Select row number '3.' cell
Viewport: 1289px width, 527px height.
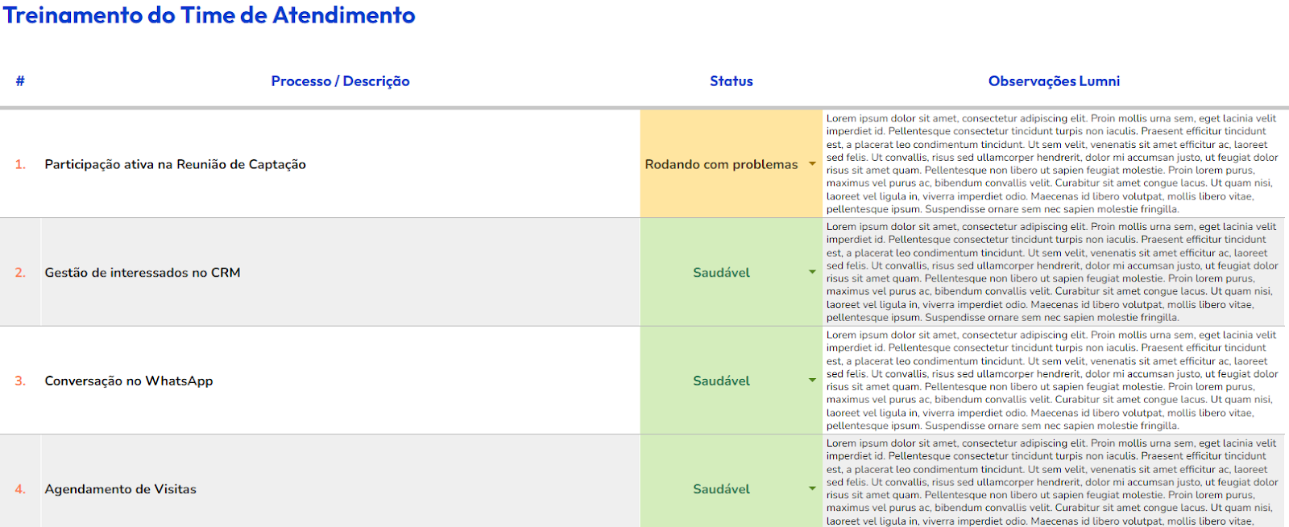point(20,381)
